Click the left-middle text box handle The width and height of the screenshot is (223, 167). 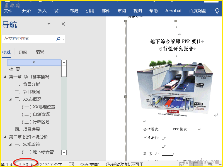pyautogui.click(x=125, y=97)
